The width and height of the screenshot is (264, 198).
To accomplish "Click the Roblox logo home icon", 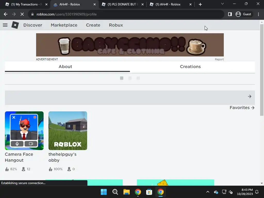I will 15,25.
